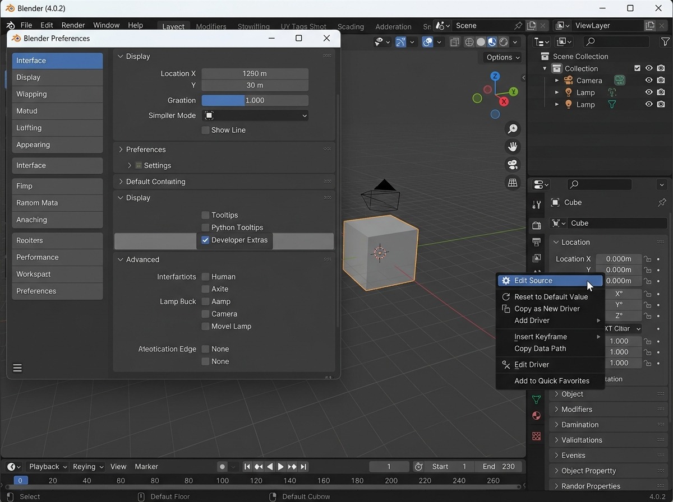Screen dimensions: 673x502
Task: Hide the Camera using its eye icon
Action: pos(649,81)
